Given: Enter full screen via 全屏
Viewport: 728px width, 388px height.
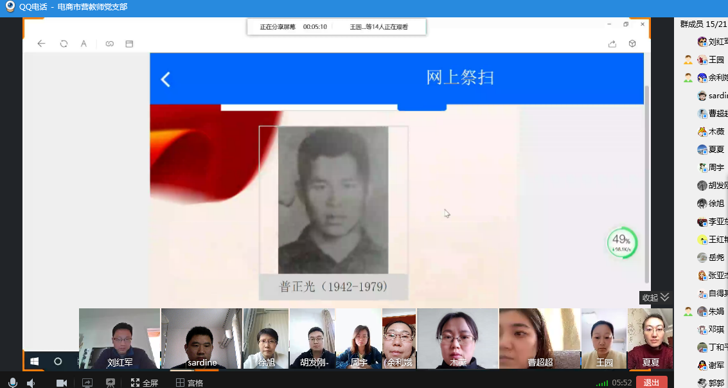Looking at the screenshot, I should tap(145, 383).
